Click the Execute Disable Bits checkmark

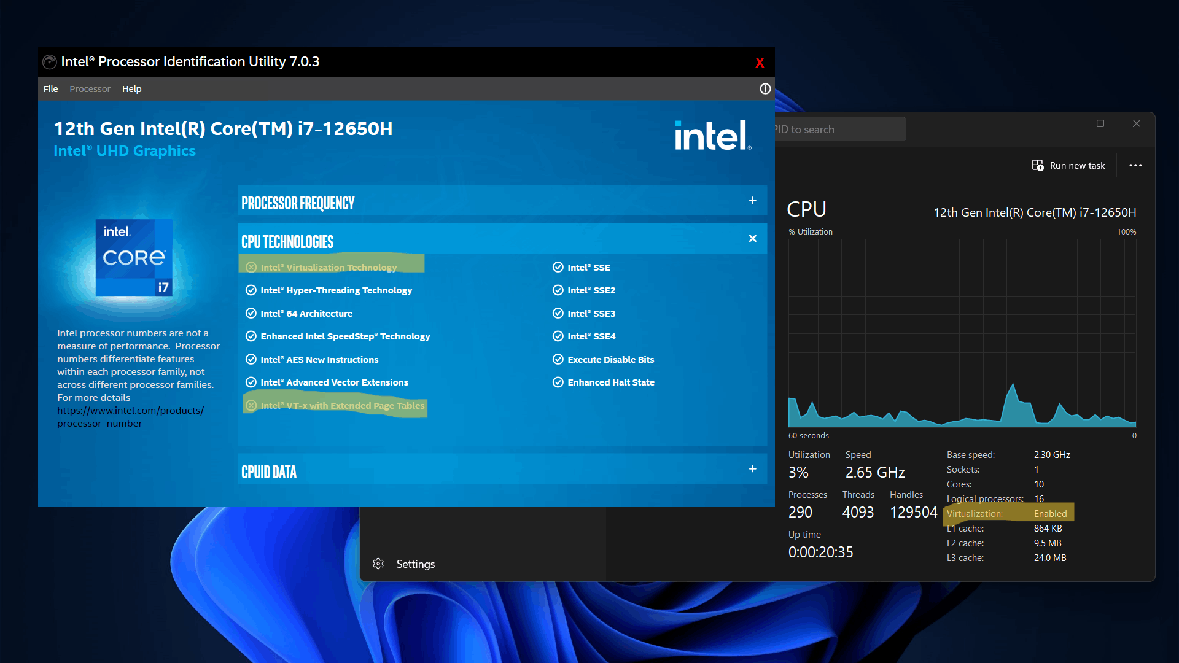pos(558,360)
